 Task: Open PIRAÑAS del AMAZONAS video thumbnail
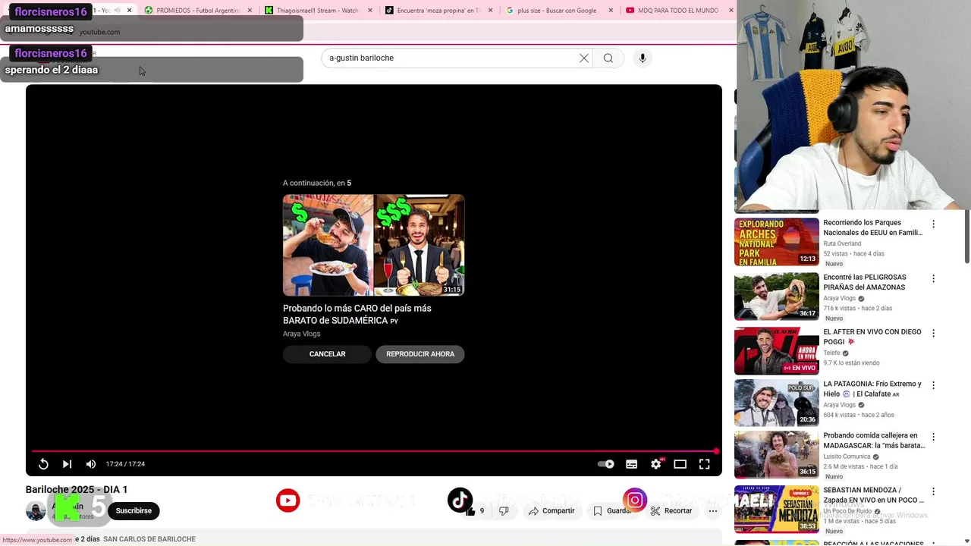(x=777, y=297)
